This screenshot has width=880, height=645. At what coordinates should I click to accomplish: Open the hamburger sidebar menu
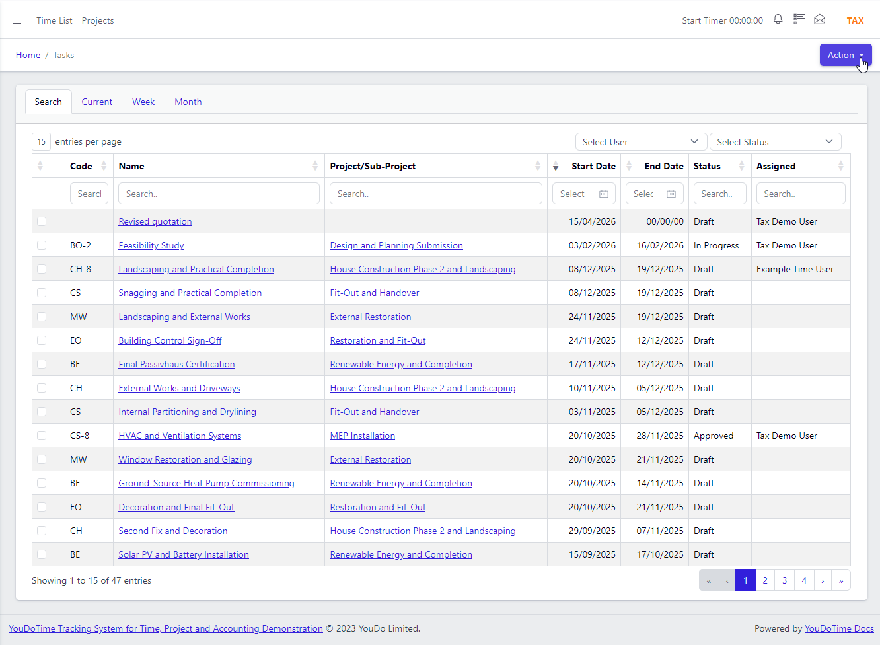[17, 20]
